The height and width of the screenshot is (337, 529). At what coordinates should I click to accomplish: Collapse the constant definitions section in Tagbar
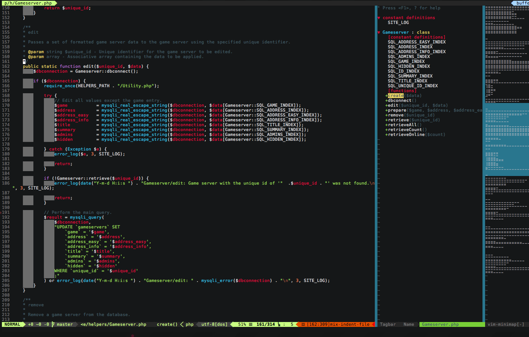tap(379, 18)
